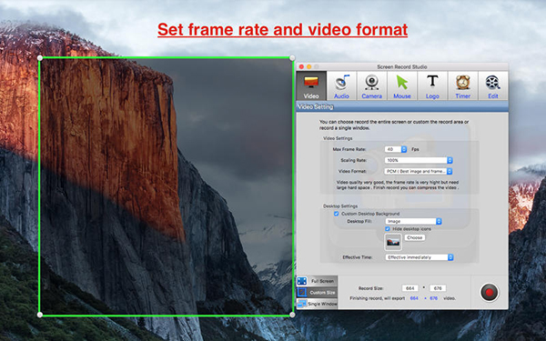Open the Scaling Rate dropdown

(419, 160)
